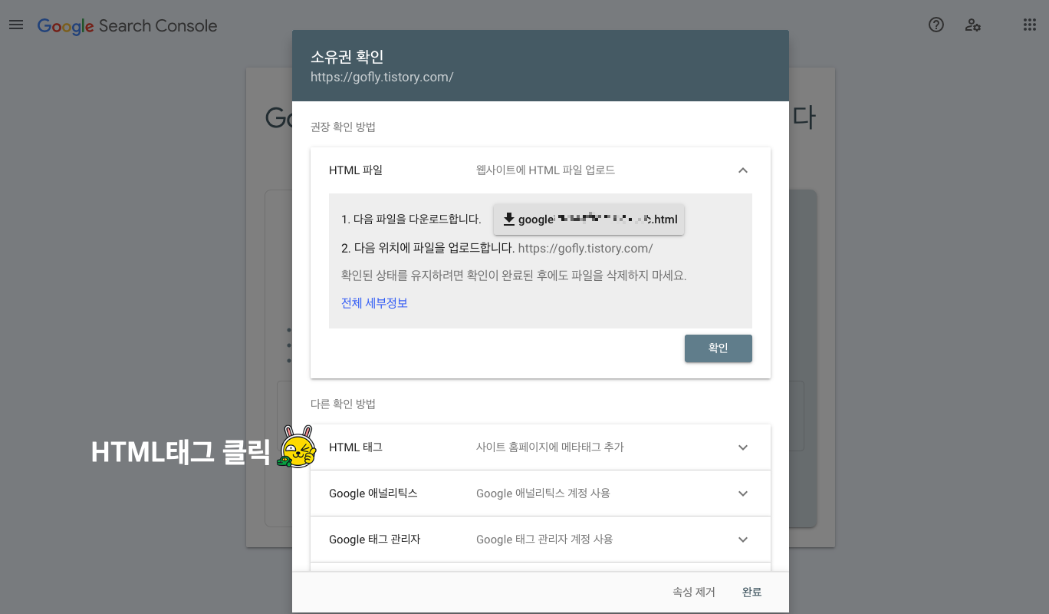Click the 확인 verify button
This screenshot has width=1049, height=614.
719,348
